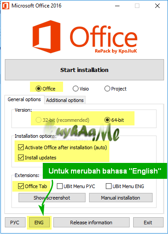The height and width of the screenshot is (234, 168).
Task: Open Release information
Action: pos(91,223)
